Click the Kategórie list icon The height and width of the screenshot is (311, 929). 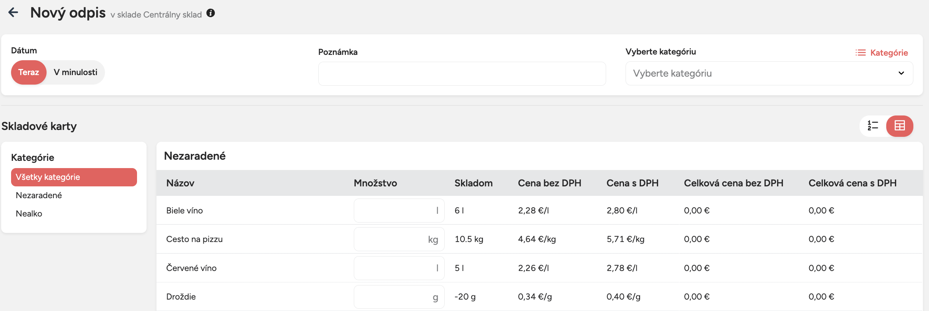tap(860, 53)
